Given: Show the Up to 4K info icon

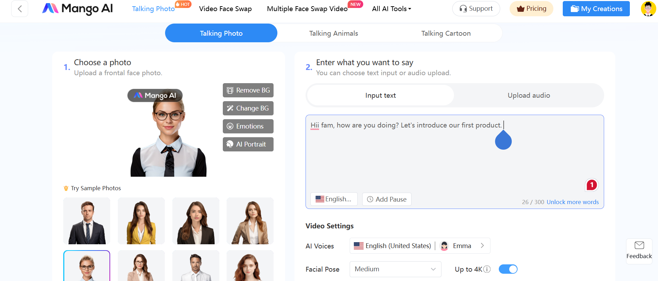Looking at the screenshot, I should coord(487,269).
